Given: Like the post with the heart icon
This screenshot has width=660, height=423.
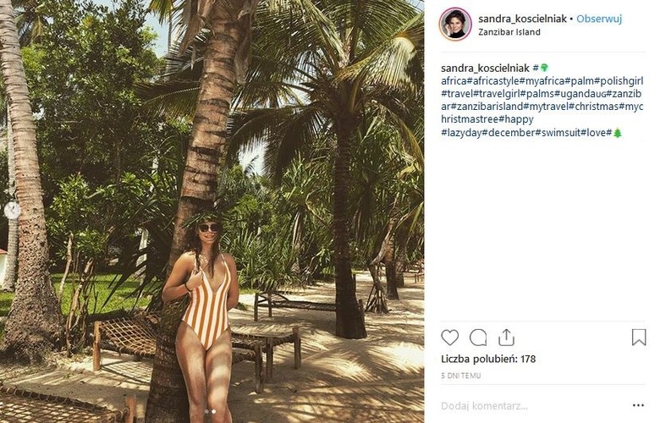Looking at the screenshot, I should [449, 338].
